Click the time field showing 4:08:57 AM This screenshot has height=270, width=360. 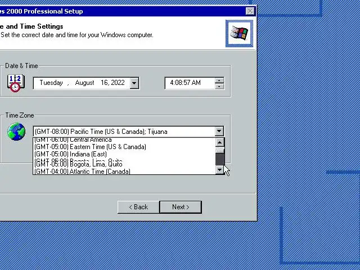pyautogui.click(x=190, y=83)
